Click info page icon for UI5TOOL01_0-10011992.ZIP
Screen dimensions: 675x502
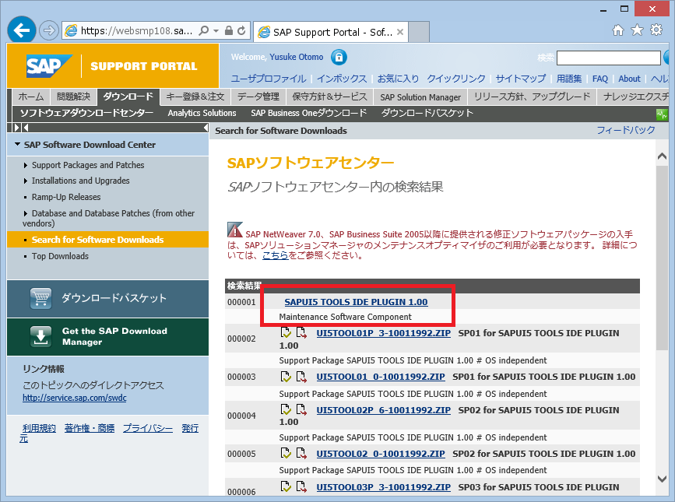tap(301, 377)
